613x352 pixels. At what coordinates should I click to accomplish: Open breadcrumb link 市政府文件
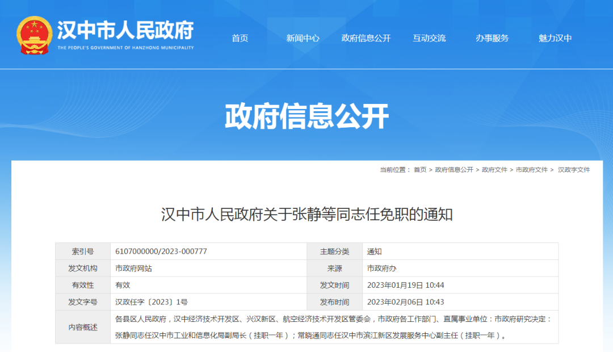[532, 170]
